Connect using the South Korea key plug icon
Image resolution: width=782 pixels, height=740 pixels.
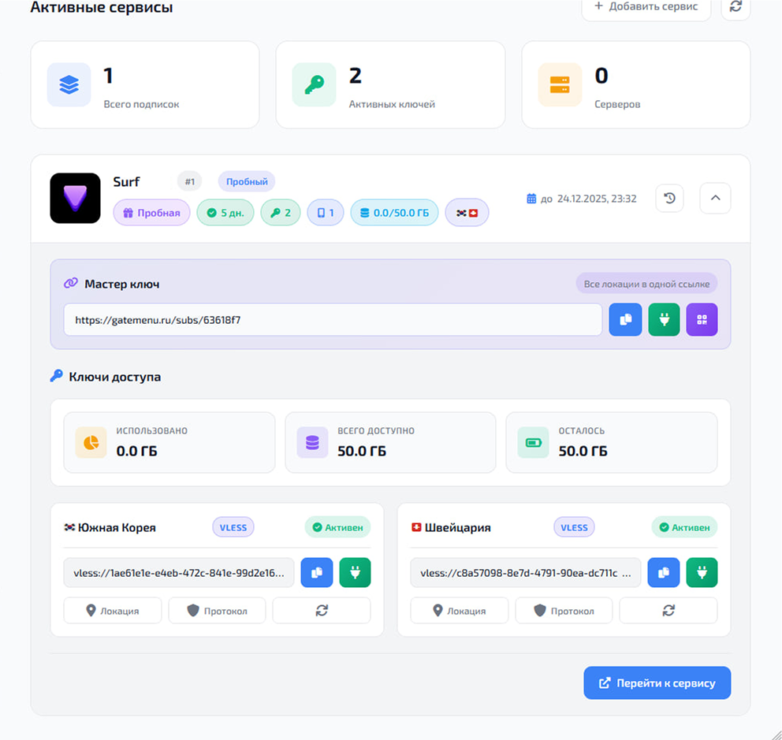pos(355,573)
